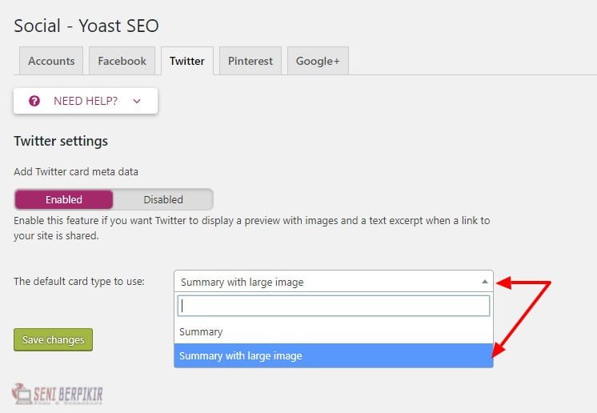
Task: Expand the Need Help chevron arrow
Action: pyautogui.click(x=137, y=101)
